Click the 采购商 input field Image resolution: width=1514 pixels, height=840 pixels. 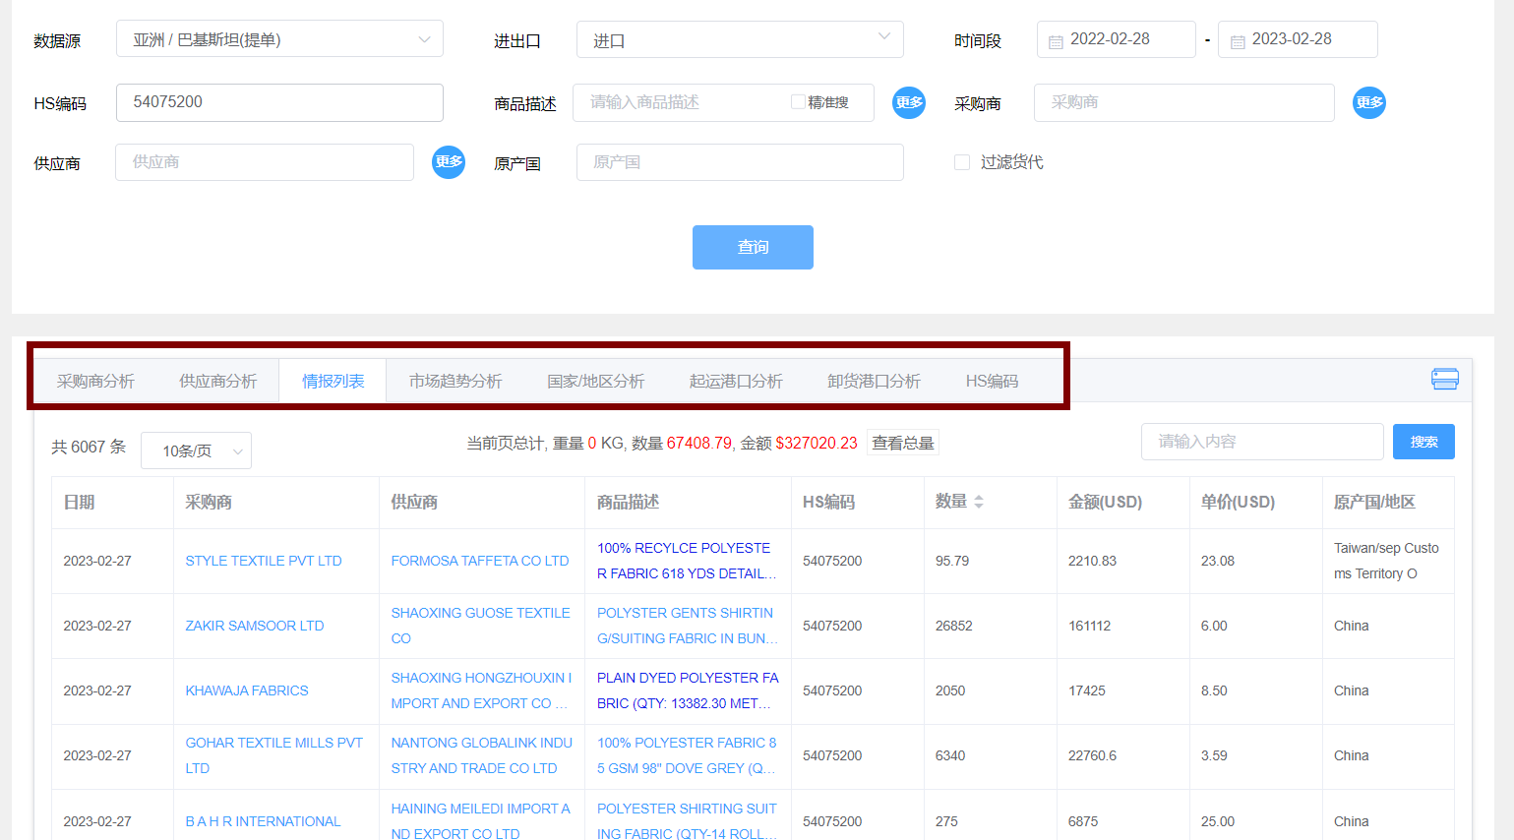pyautogui.click(x=1183, y=102)
